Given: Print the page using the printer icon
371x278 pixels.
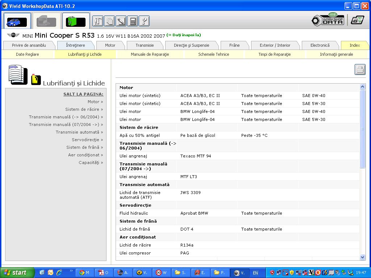Looking at the screenshot, I should [x=360, y=69].
